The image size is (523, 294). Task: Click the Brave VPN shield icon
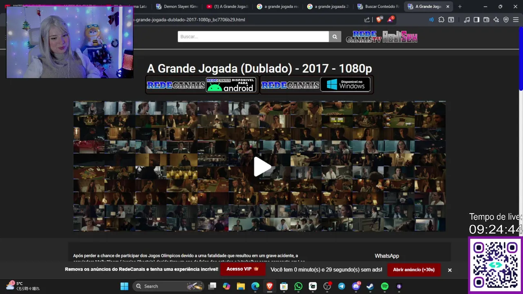tap(506, 20)
